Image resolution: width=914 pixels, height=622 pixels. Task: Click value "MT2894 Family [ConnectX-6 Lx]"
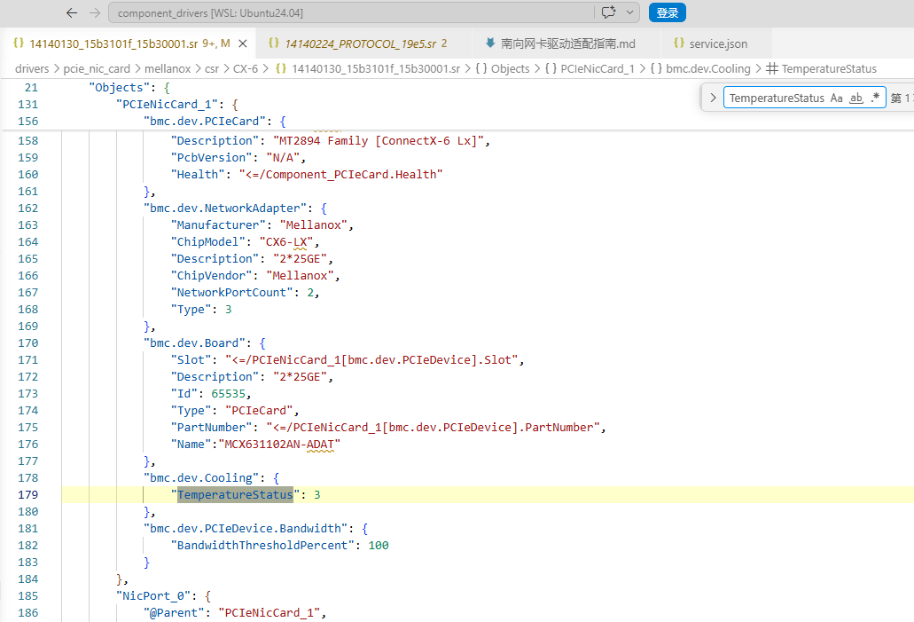pos(379,140)
